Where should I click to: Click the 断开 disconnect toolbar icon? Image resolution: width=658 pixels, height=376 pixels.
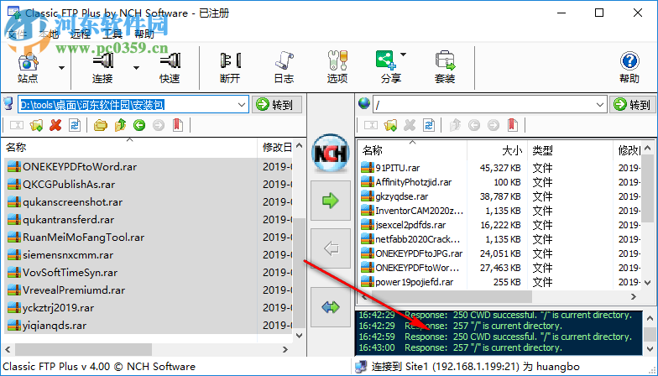pos(230,67)
